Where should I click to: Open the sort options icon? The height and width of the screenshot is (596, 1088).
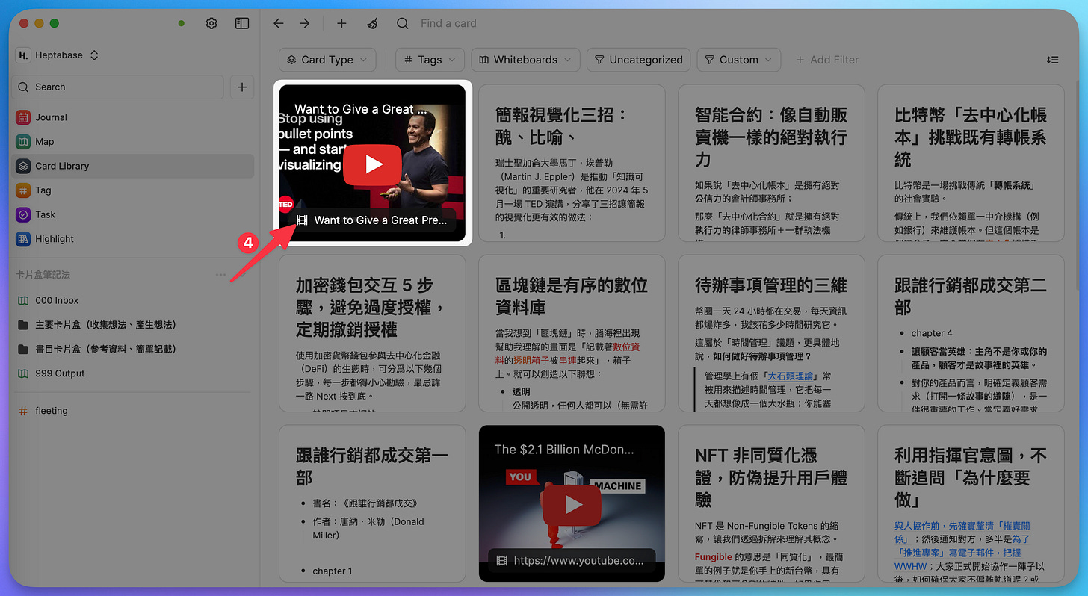coord(1052,60)
